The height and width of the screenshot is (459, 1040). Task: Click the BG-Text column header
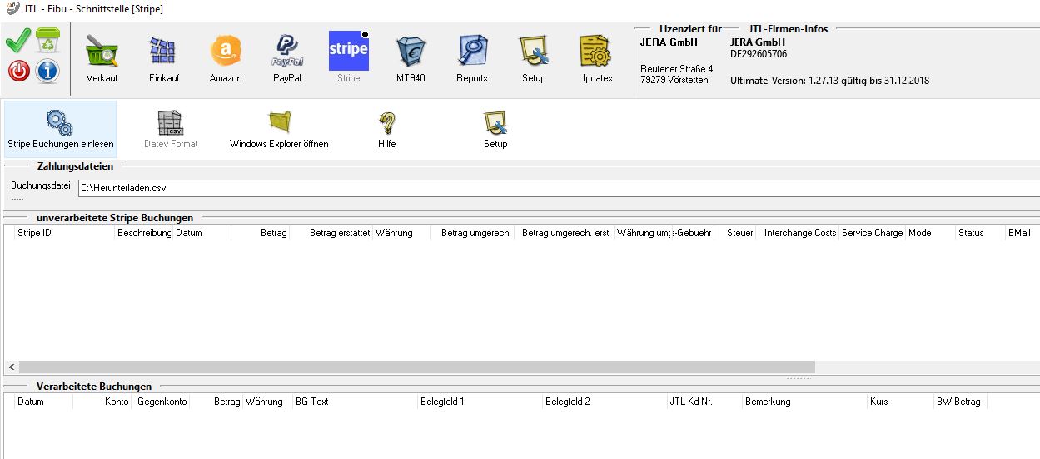tap(355, 402)
